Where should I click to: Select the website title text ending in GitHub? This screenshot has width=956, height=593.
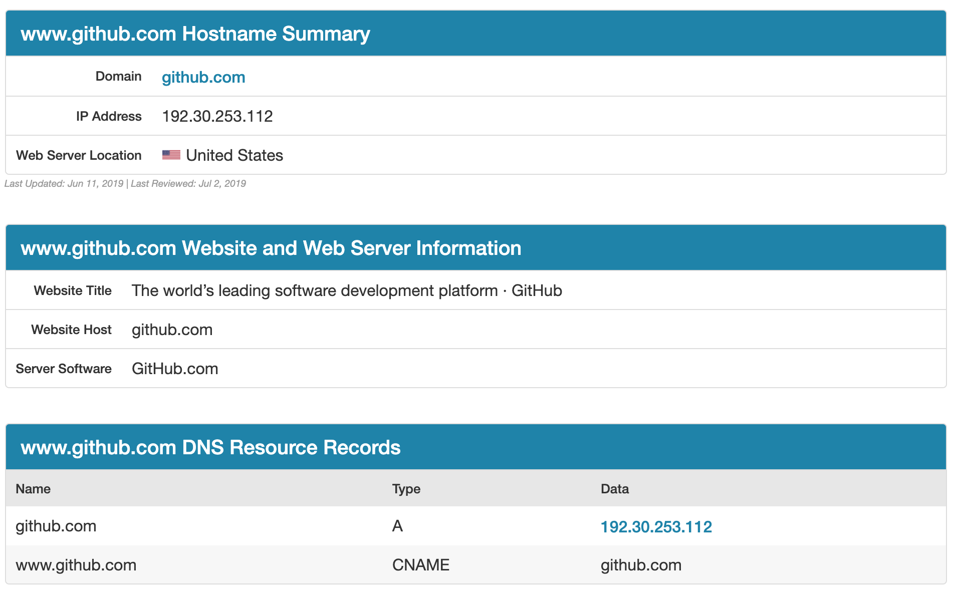pos(347,290)
